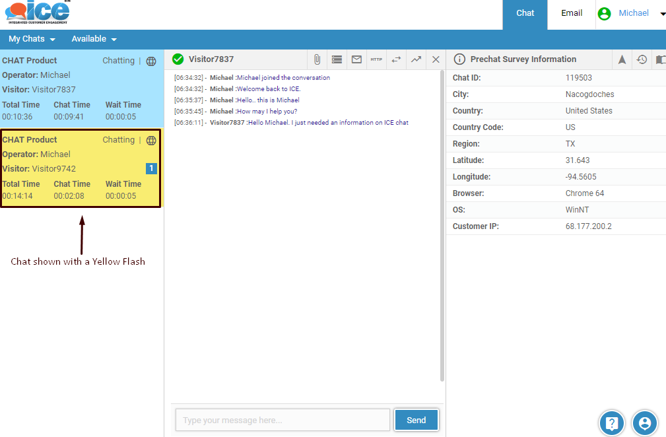Switch to the Chat tab
The image size is (666, 437).
pyautogui.click(x=525, y=13)
